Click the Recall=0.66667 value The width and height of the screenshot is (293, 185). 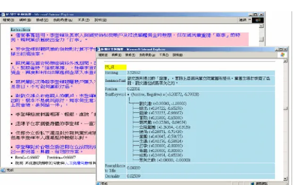click(27, 157)
